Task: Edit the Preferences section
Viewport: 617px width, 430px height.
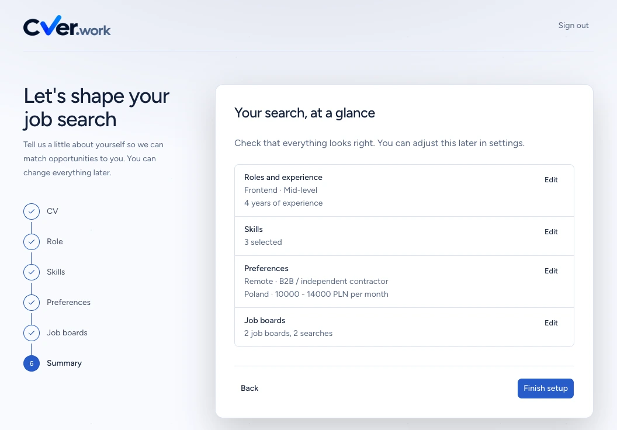Action: 551,271
